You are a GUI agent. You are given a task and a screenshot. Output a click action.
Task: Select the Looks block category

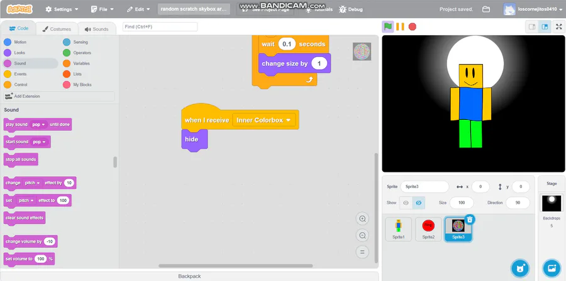click(x=14, y=53)
